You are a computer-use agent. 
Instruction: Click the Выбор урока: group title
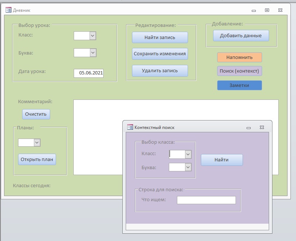(34, 25)
